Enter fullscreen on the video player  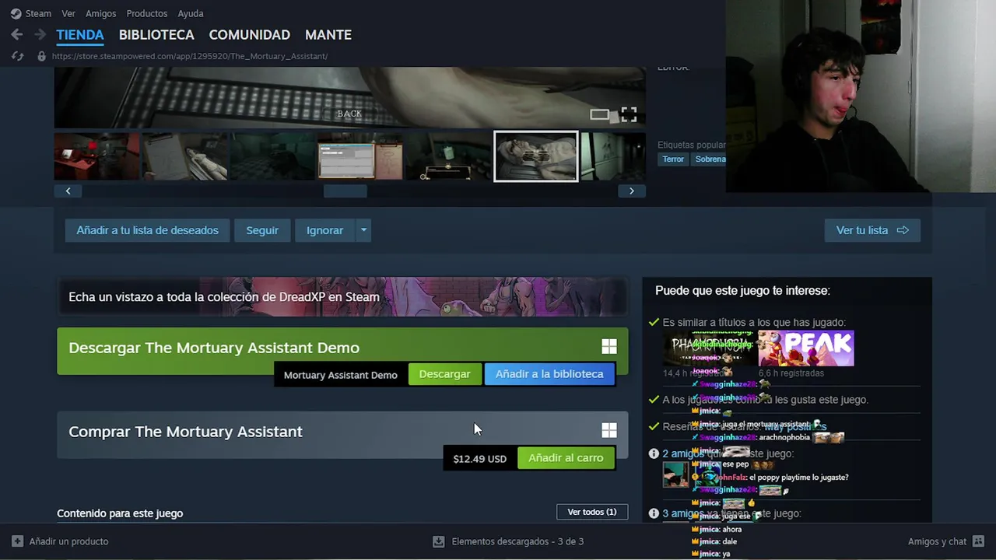629,114
